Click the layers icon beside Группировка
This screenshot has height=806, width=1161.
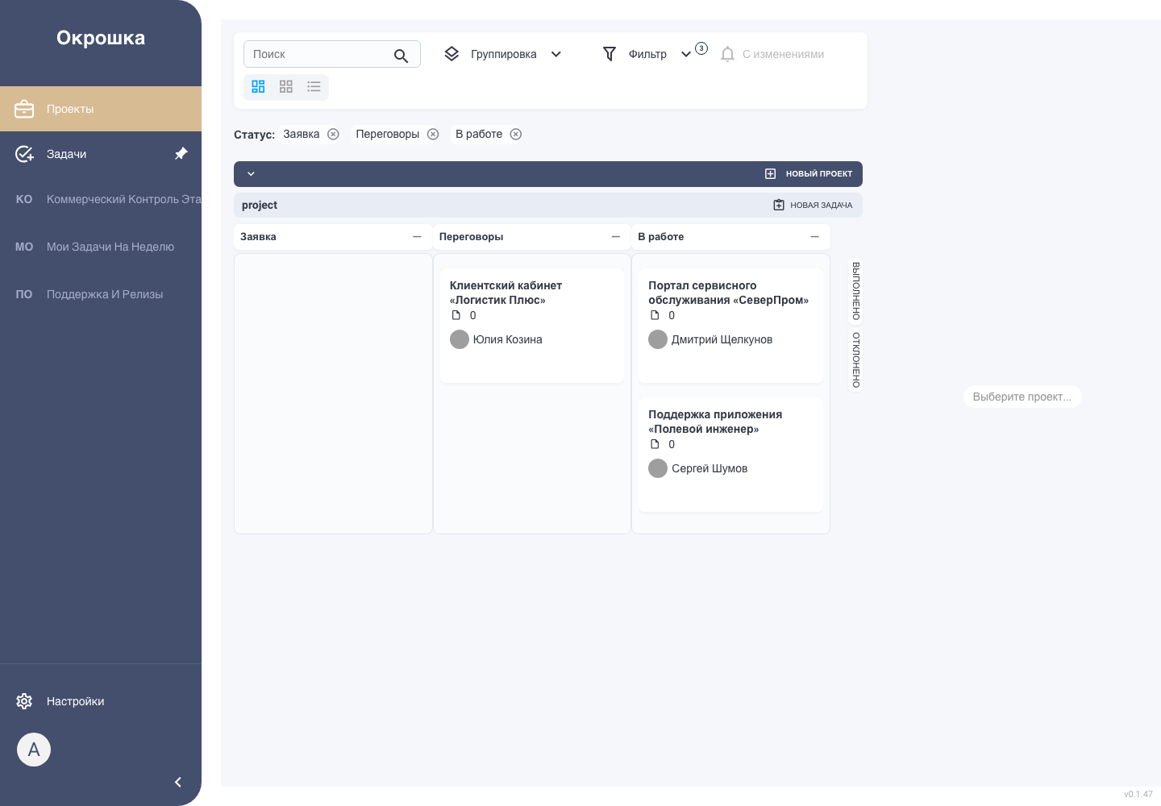coord(451,54)
